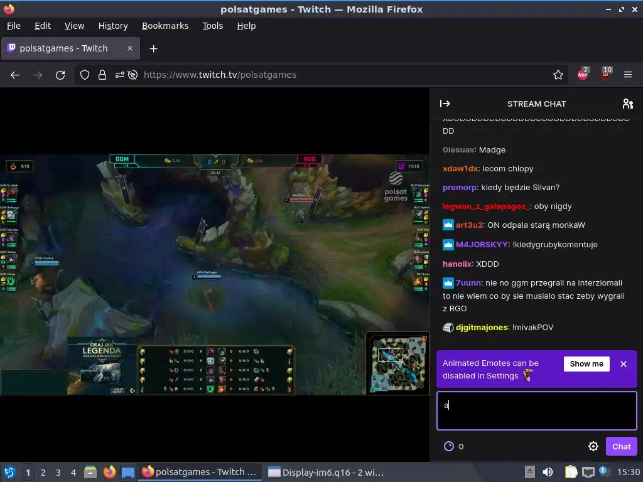643x482 pixels.
Task: Collapse the stream chat panel arrow
Action: [445, 104]
